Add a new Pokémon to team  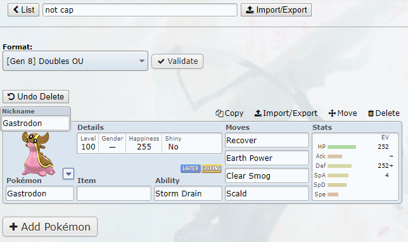click(x=50, y=227)
